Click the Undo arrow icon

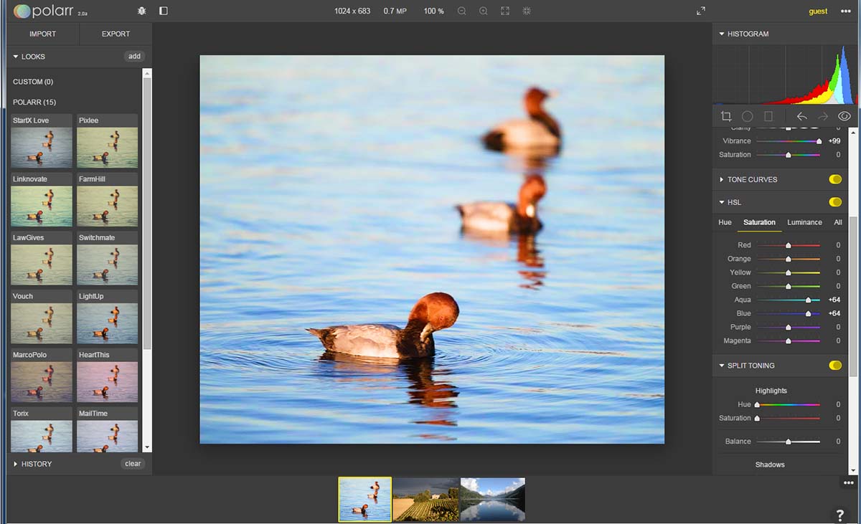coord(802,116)
